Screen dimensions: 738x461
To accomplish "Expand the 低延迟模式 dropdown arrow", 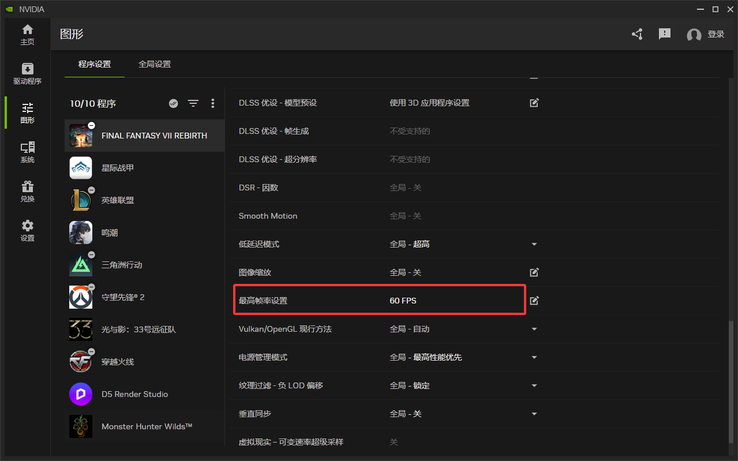I will [534, 244].
